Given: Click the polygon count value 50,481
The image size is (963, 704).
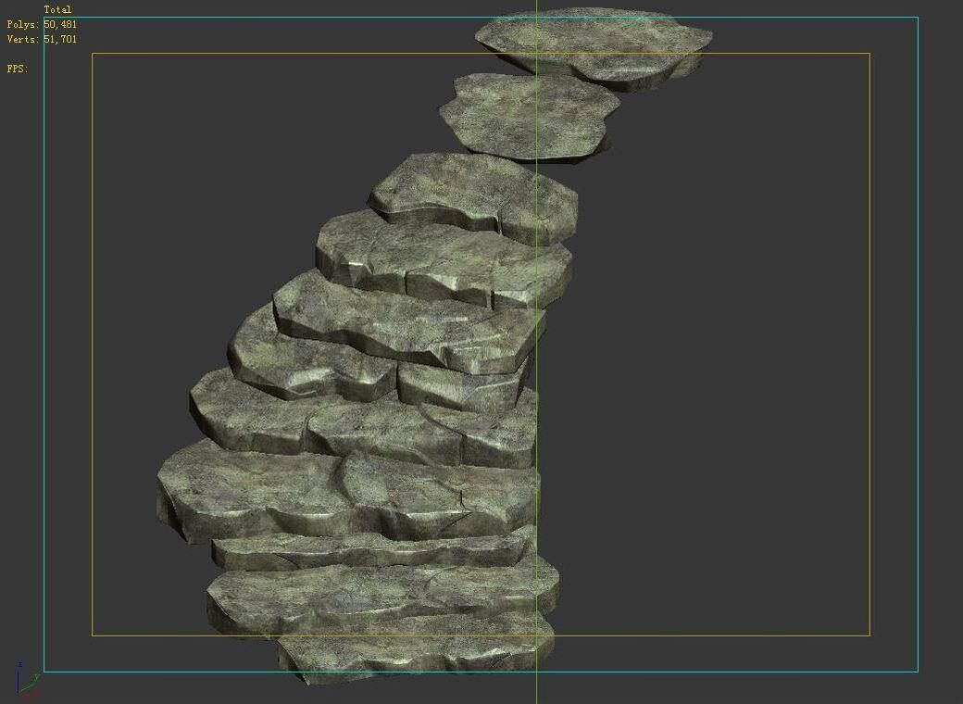Looking at the screenshot, I should tap(60, 25).
